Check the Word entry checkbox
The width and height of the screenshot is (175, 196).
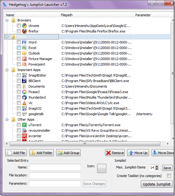19,42
